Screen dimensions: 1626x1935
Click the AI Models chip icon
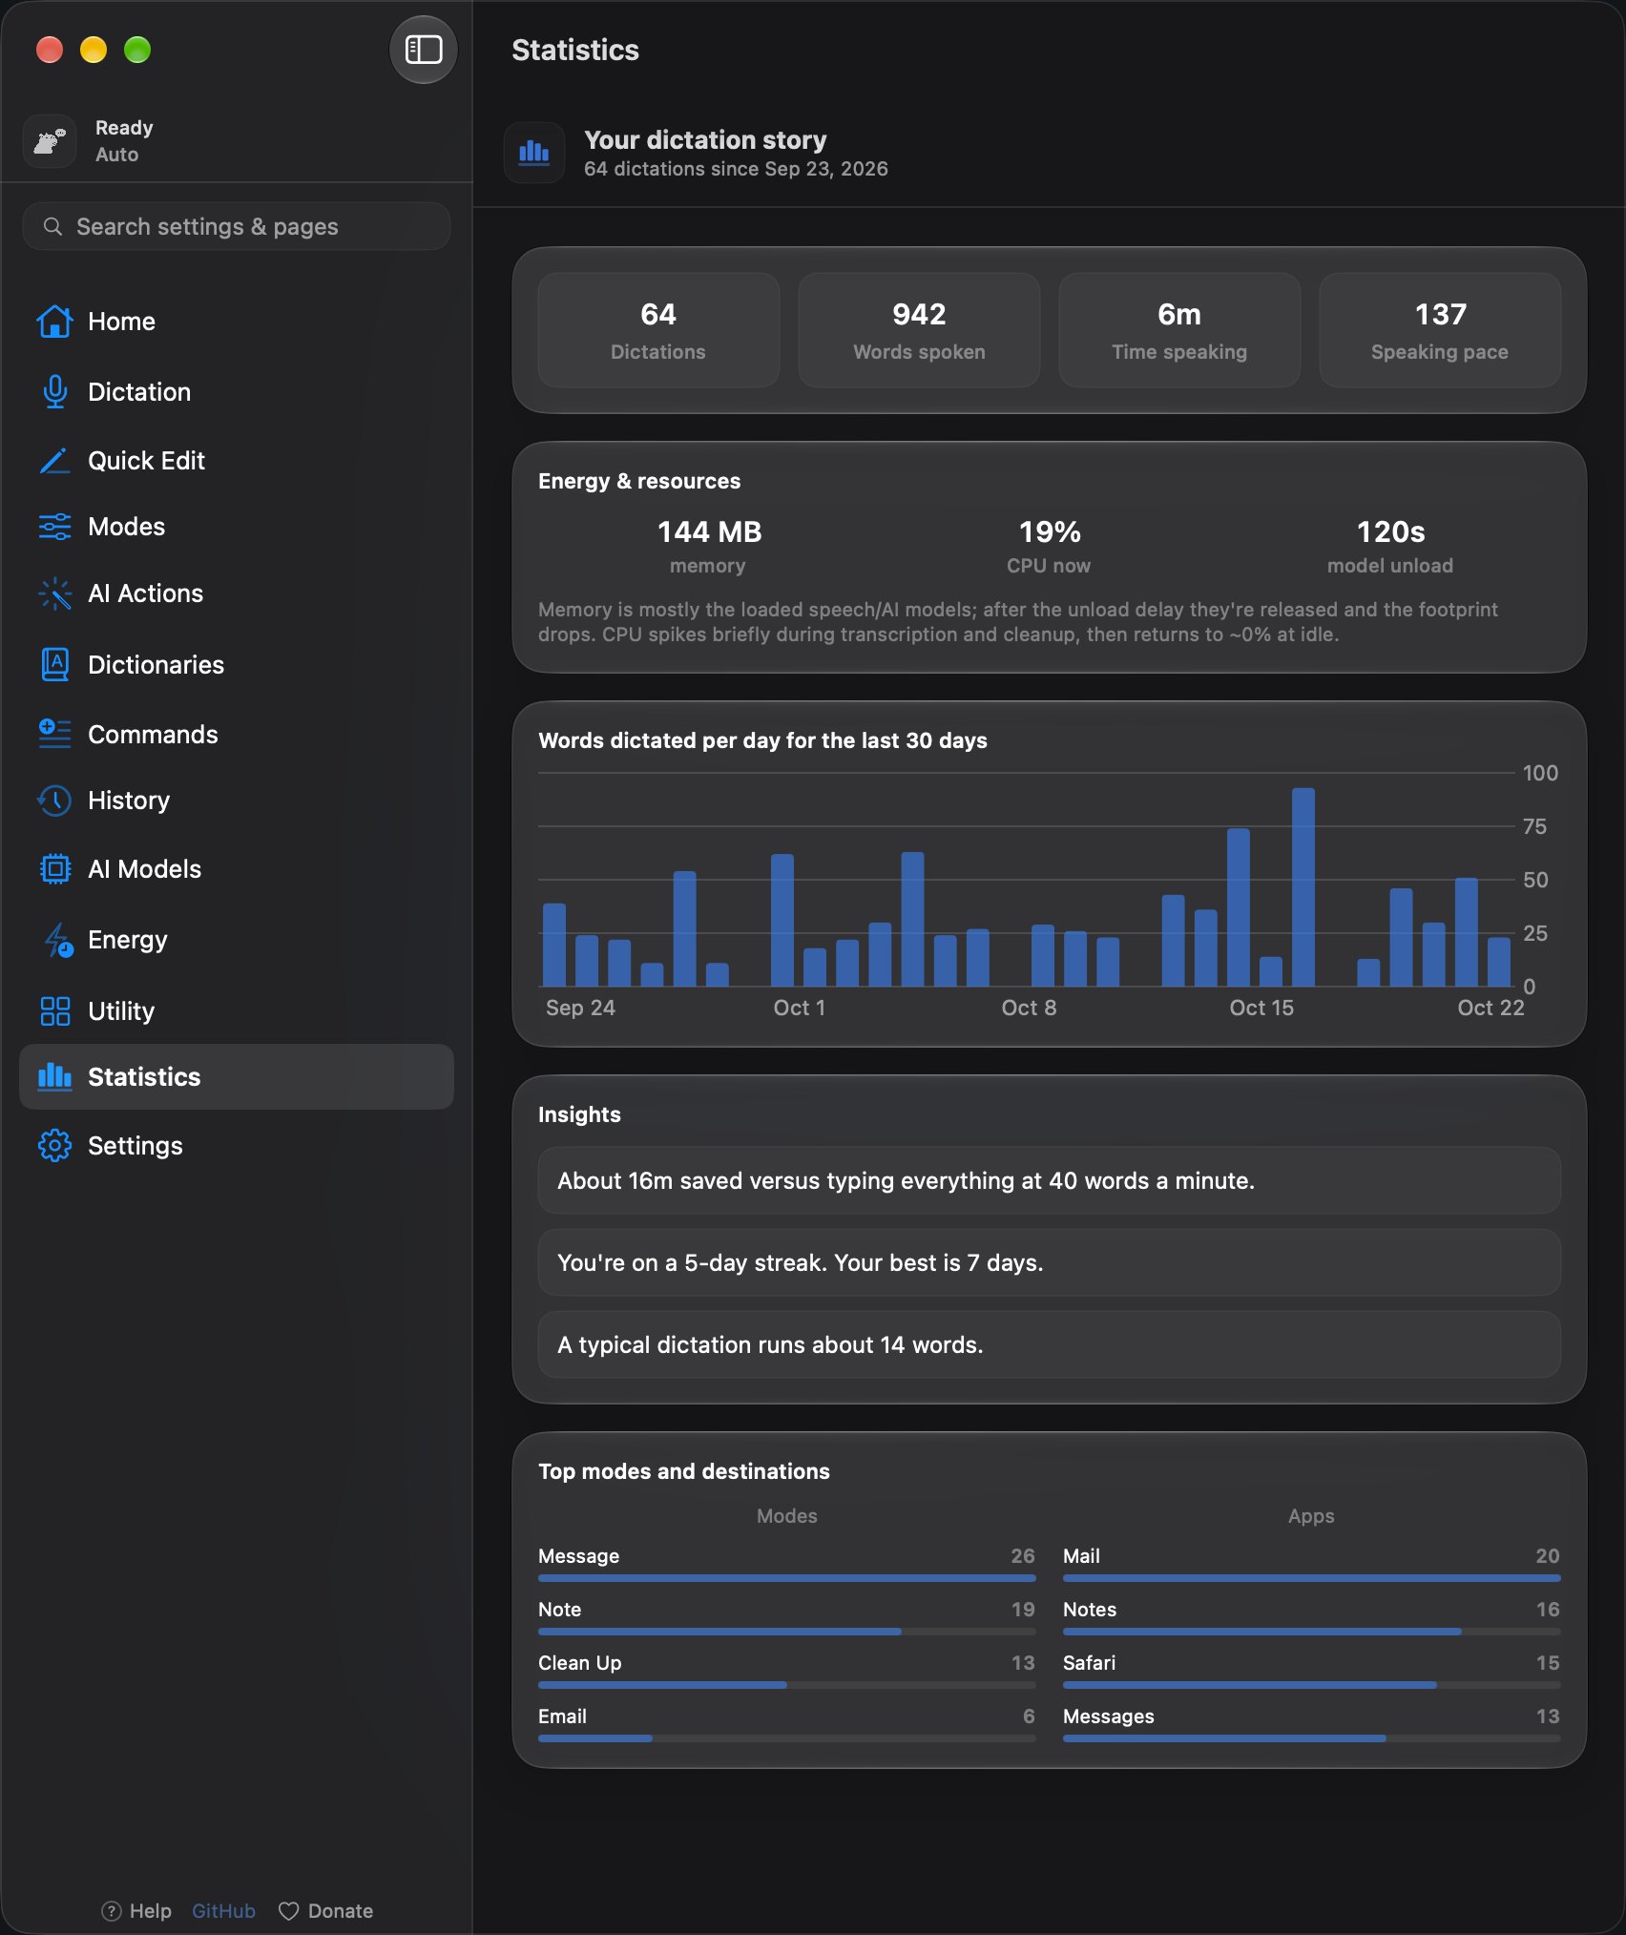point(54,869)
